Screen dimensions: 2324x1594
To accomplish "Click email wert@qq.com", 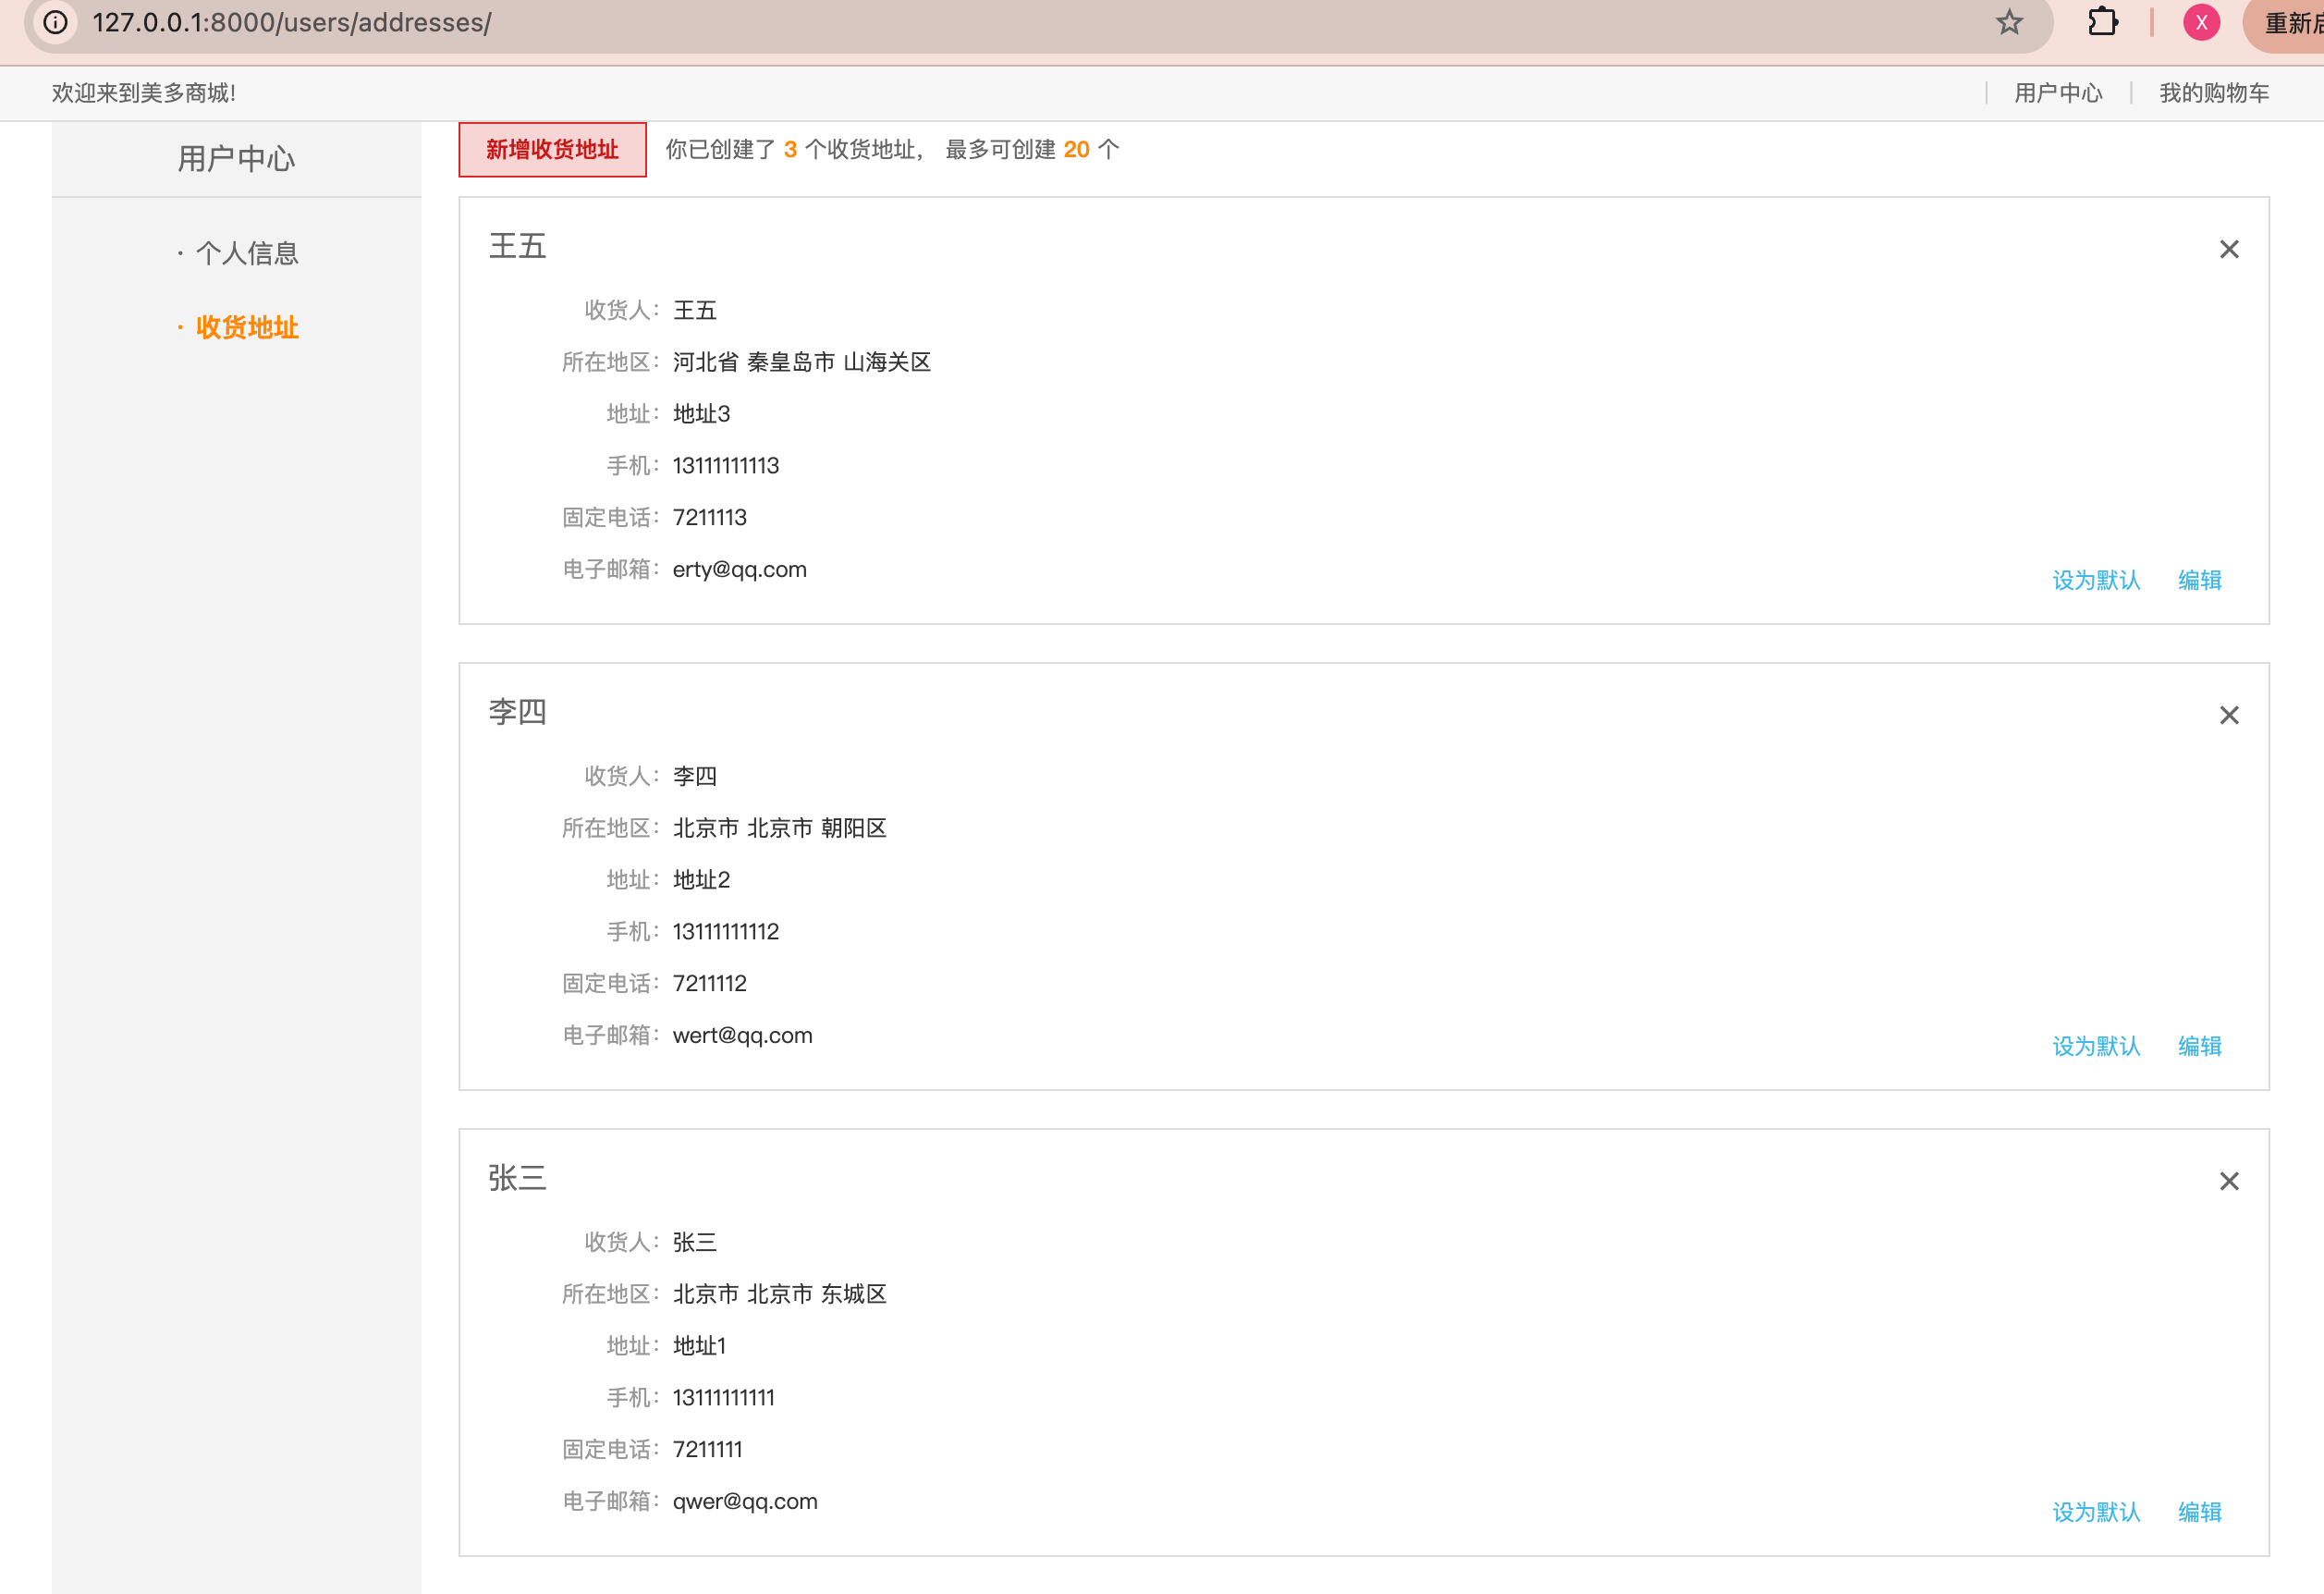I will pos(742,1036).
